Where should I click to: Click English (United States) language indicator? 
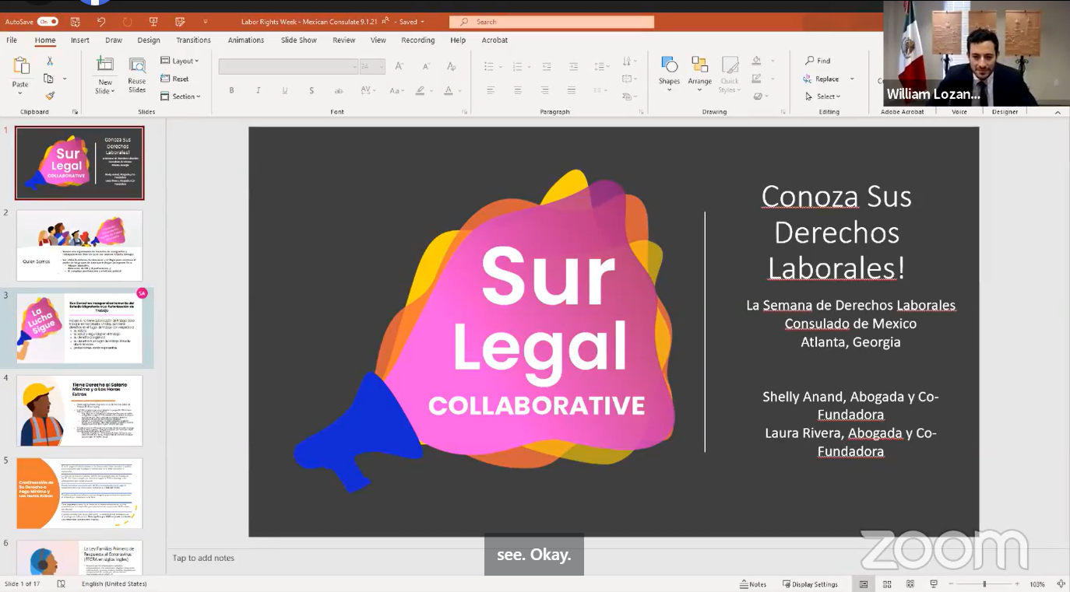click(x=114, y=584)
